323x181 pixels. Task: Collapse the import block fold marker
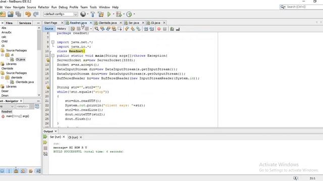[x=52, y=42]
